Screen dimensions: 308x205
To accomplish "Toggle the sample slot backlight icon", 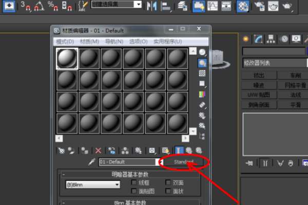I will tap(202, 63).
